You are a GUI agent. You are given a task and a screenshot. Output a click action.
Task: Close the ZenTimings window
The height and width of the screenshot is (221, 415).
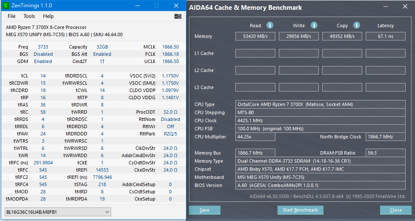tap(176, 6)
